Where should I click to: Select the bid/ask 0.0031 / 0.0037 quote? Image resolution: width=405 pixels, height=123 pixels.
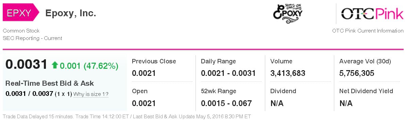pos(29,94)
